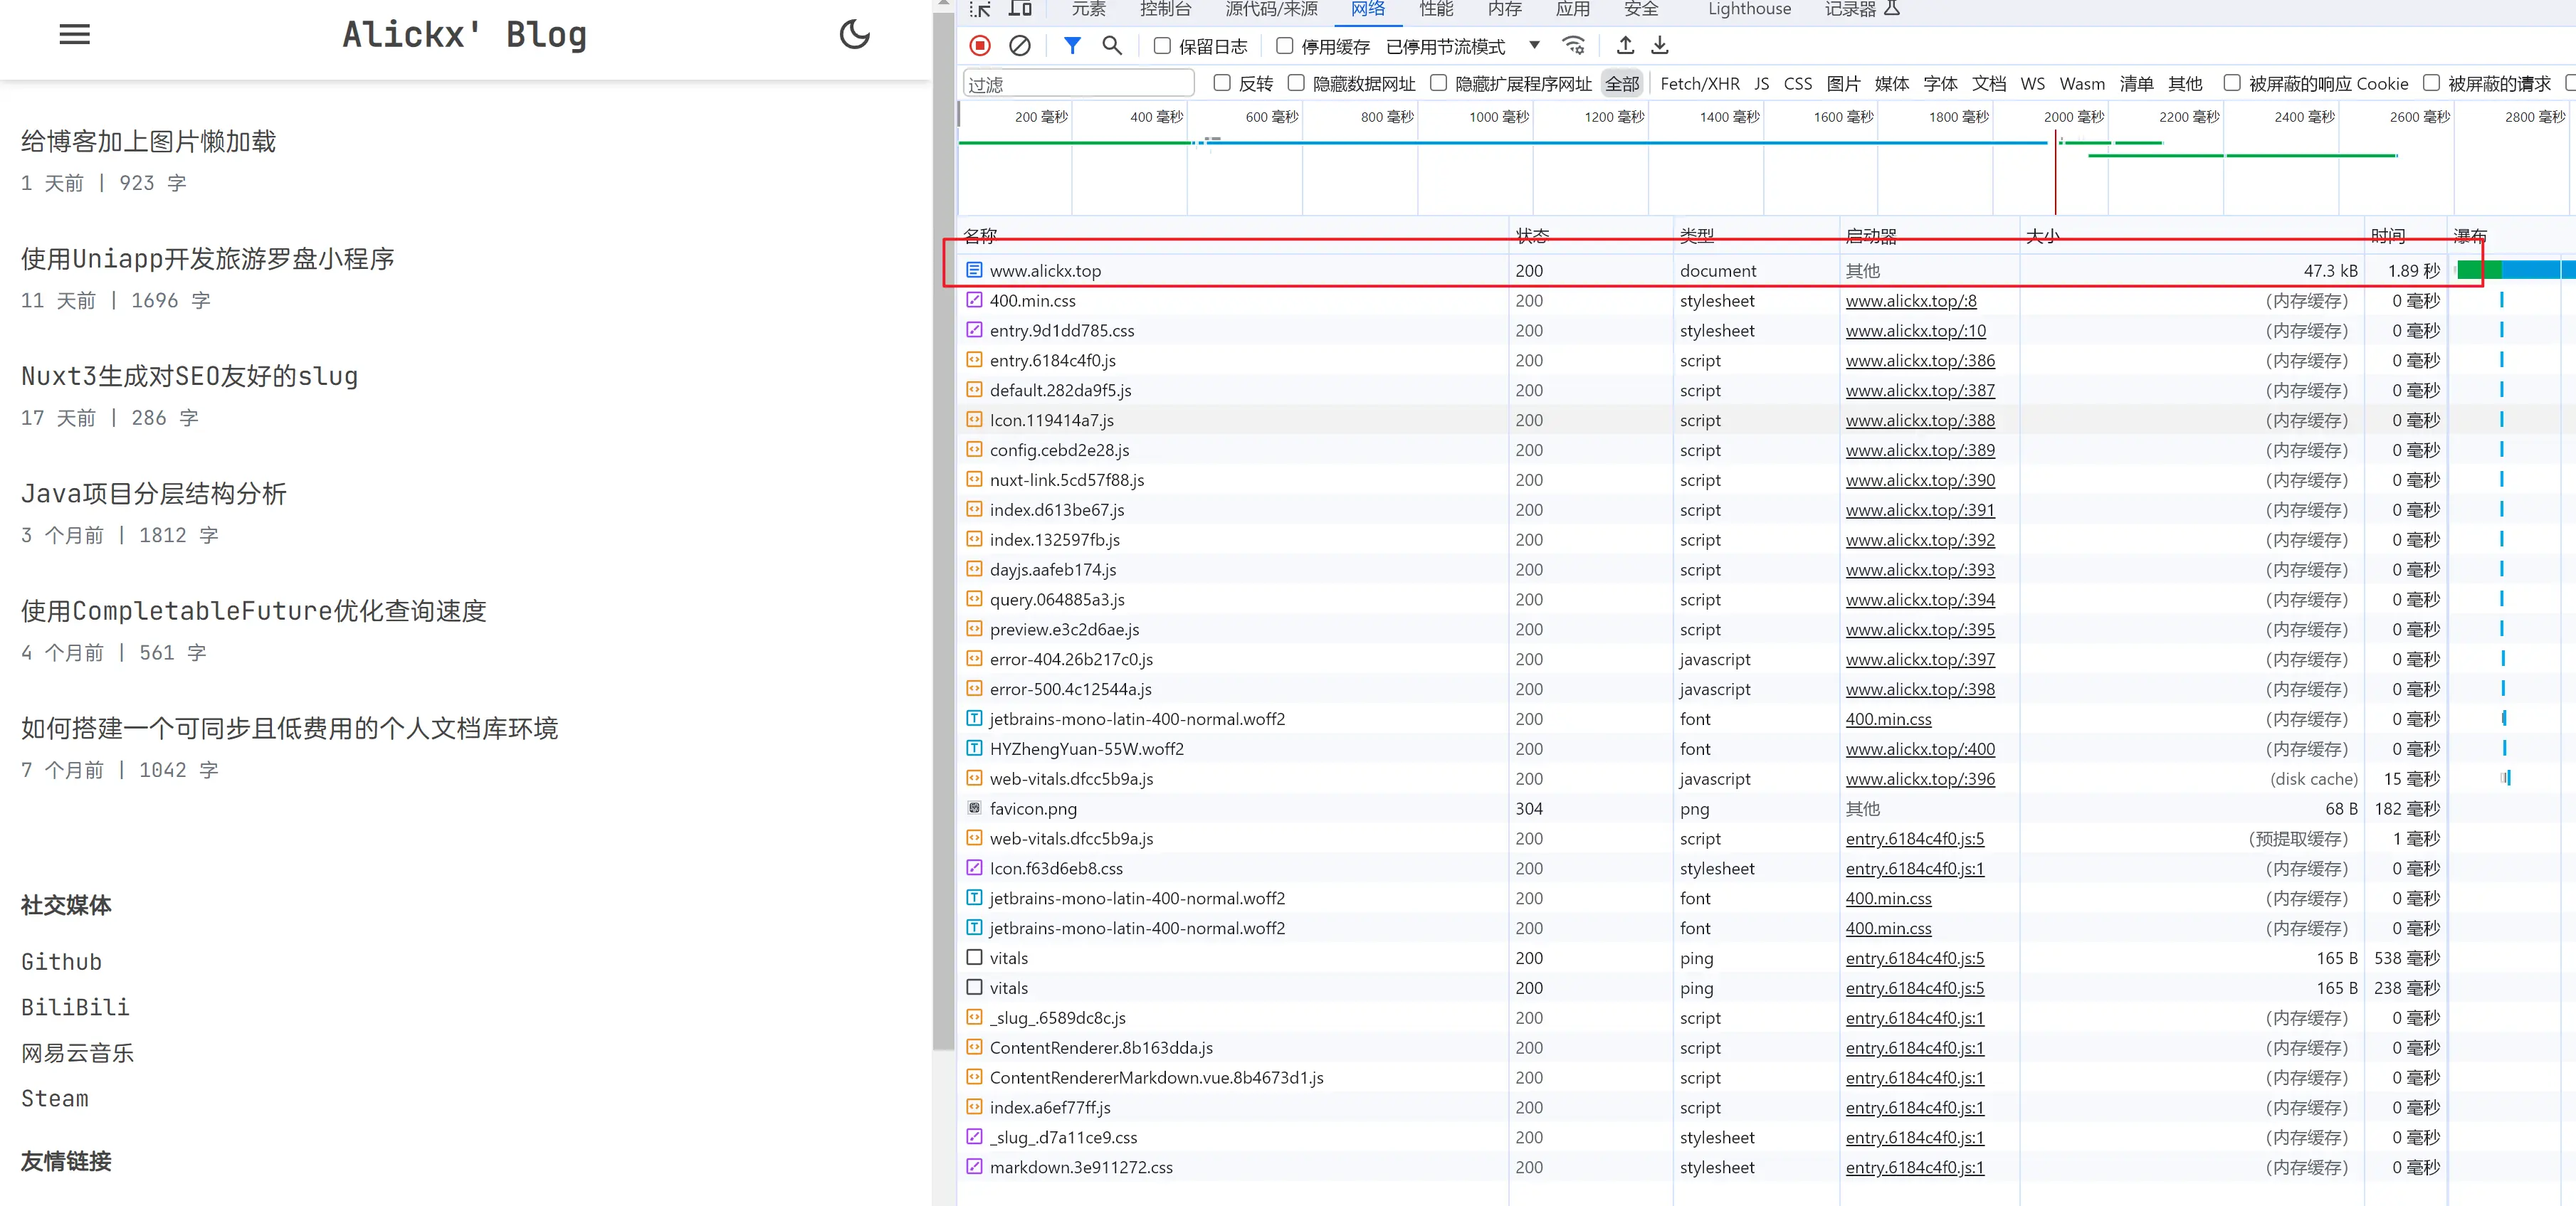Open the 内存 tab

pos(1504,9)
